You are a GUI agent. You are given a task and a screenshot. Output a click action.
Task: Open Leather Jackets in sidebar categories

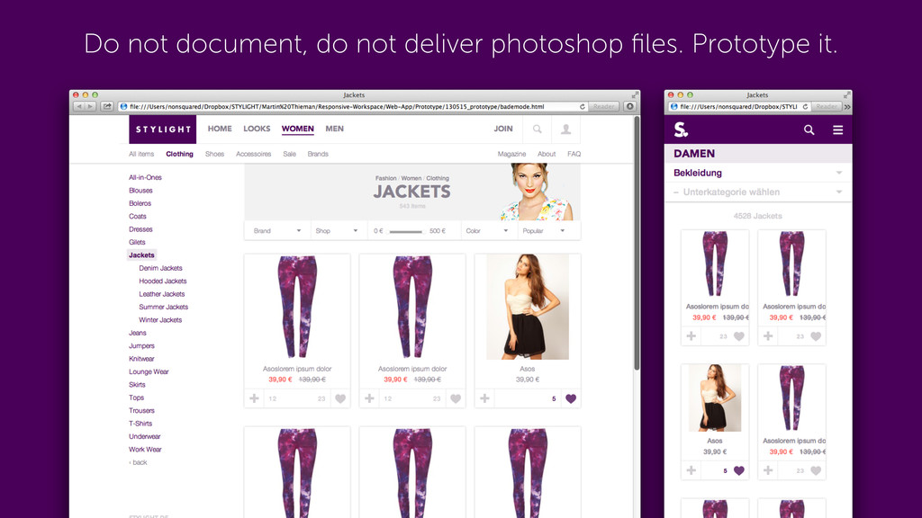tap(161, 294)
